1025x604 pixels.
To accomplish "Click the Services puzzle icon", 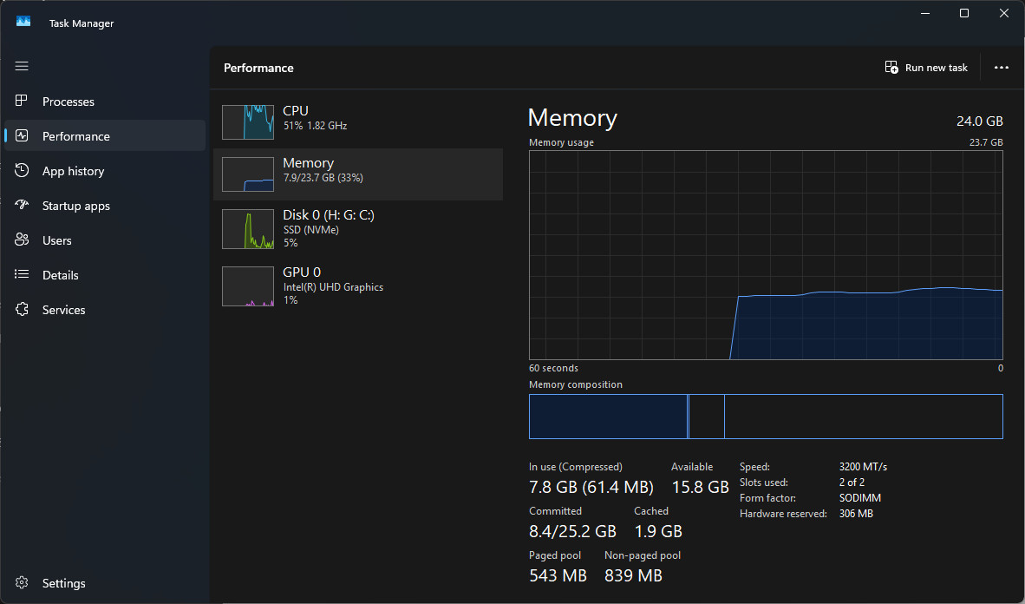I will point(22,309).
